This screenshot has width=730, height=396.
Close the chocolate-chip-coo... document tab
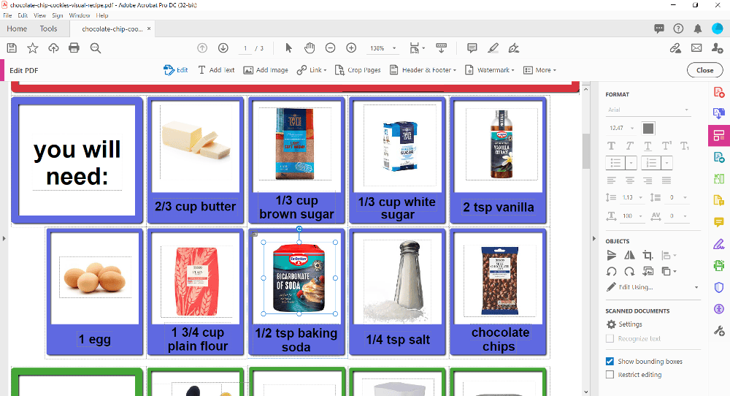149,29
